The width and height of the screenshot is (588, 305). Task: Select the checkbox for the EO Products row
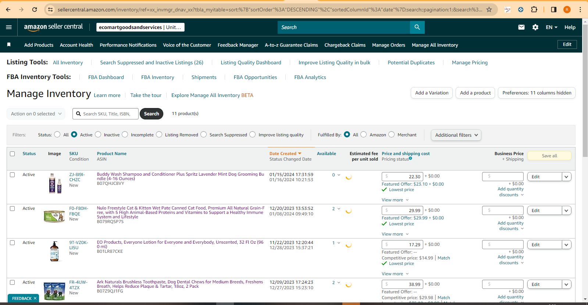(x=13, y=243)
